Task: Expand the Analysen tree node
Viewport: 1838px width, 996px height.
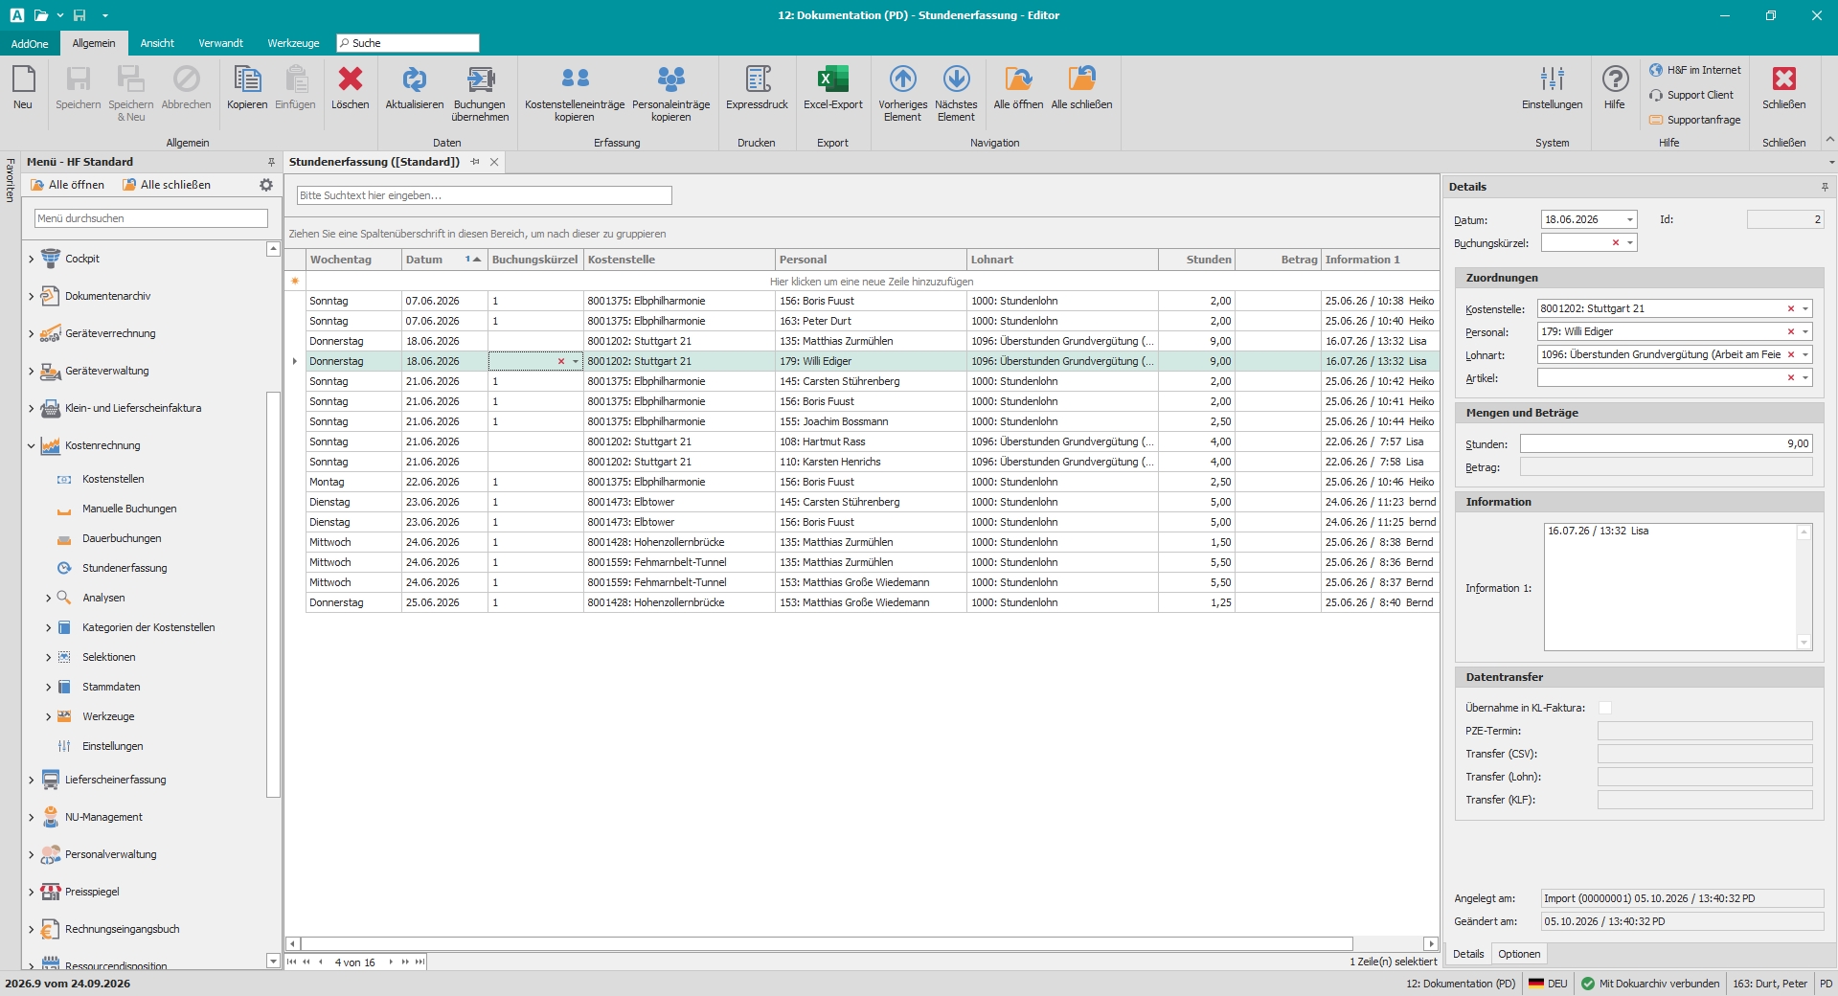Action: pos(49,598)
